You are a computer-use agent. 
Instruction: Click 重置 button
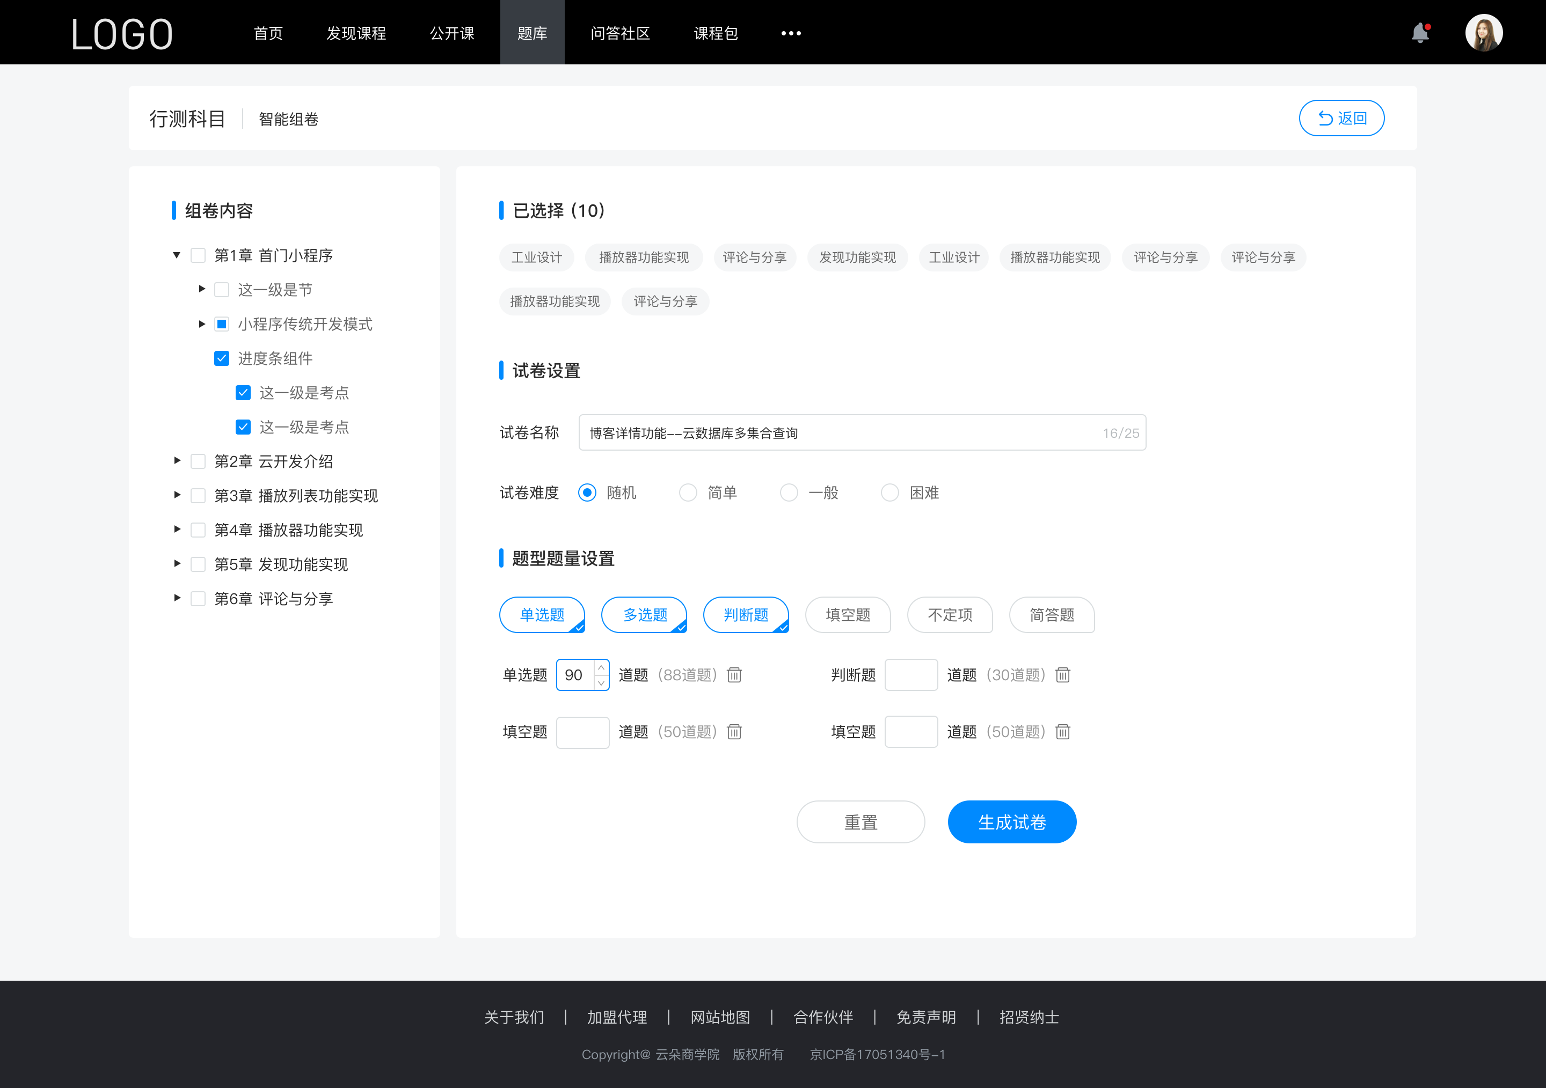[x=860, y=822]
